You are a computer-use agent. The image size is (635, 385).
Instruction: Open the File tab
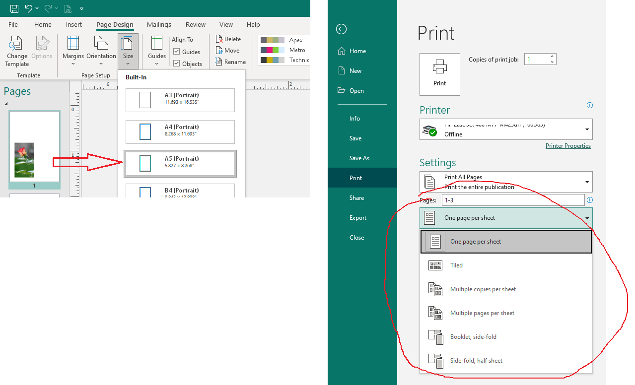point(13,24)
